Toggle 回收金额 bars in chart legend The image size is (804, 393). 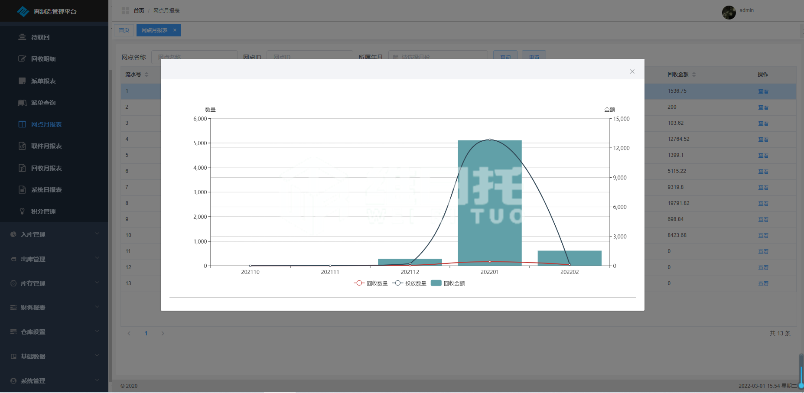(448, 283)
